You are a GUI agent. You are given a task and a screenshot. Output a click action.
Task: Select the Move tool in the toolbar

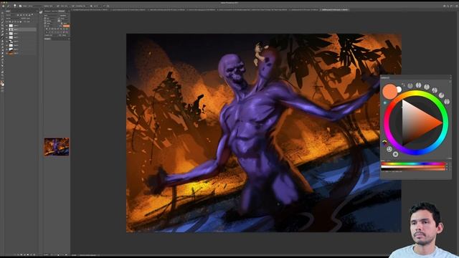click(2, 13)
